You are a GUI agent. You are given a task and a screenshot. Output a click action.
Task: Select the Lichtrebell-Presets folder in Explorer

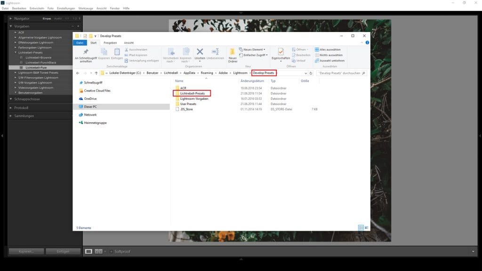[x=193, y=94]
